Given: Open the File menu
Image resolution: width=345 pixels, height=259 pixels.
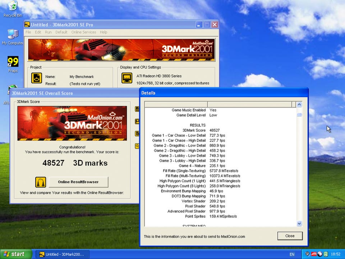Looking at the screenshot, I should (28, 32).
